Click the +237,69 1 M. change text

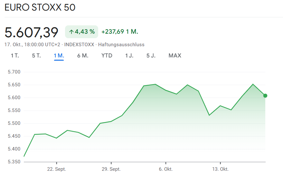point(119,32)
